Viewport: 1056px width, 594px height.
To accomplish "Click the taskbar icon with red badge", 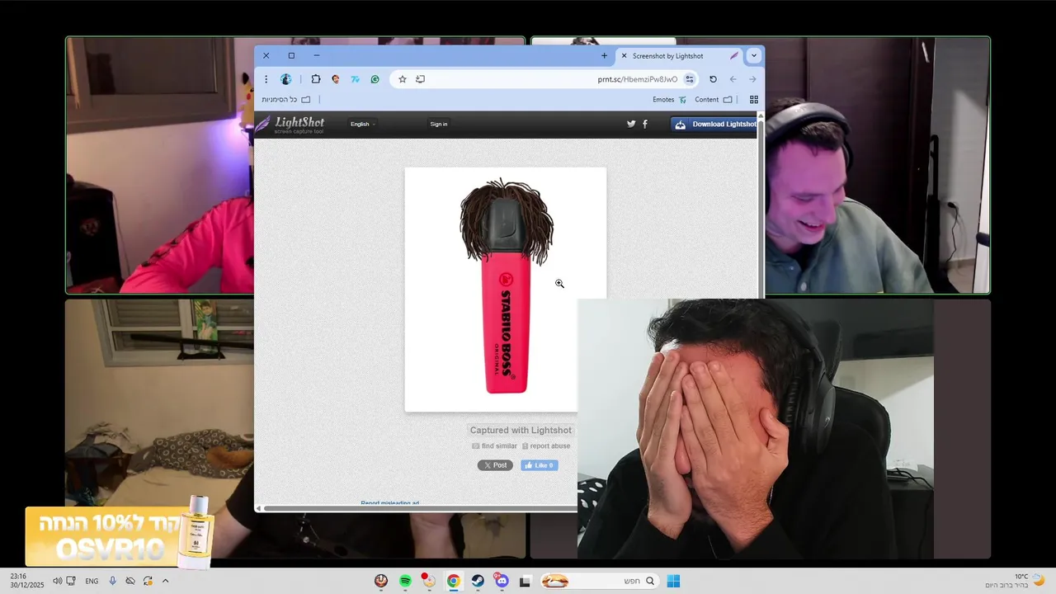I will click(428, 581).
